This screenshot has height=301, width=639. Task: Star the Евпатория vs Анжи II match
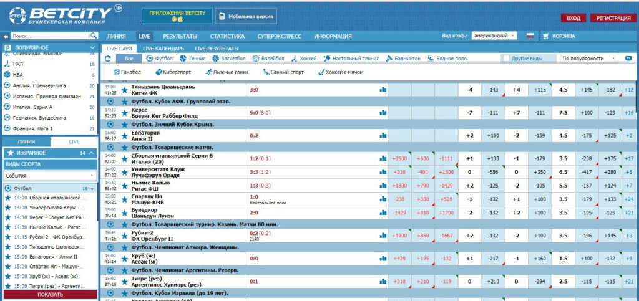point(124,136)
